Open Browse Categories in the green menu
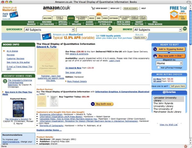The image size is (192, 148). pos(47,23)
